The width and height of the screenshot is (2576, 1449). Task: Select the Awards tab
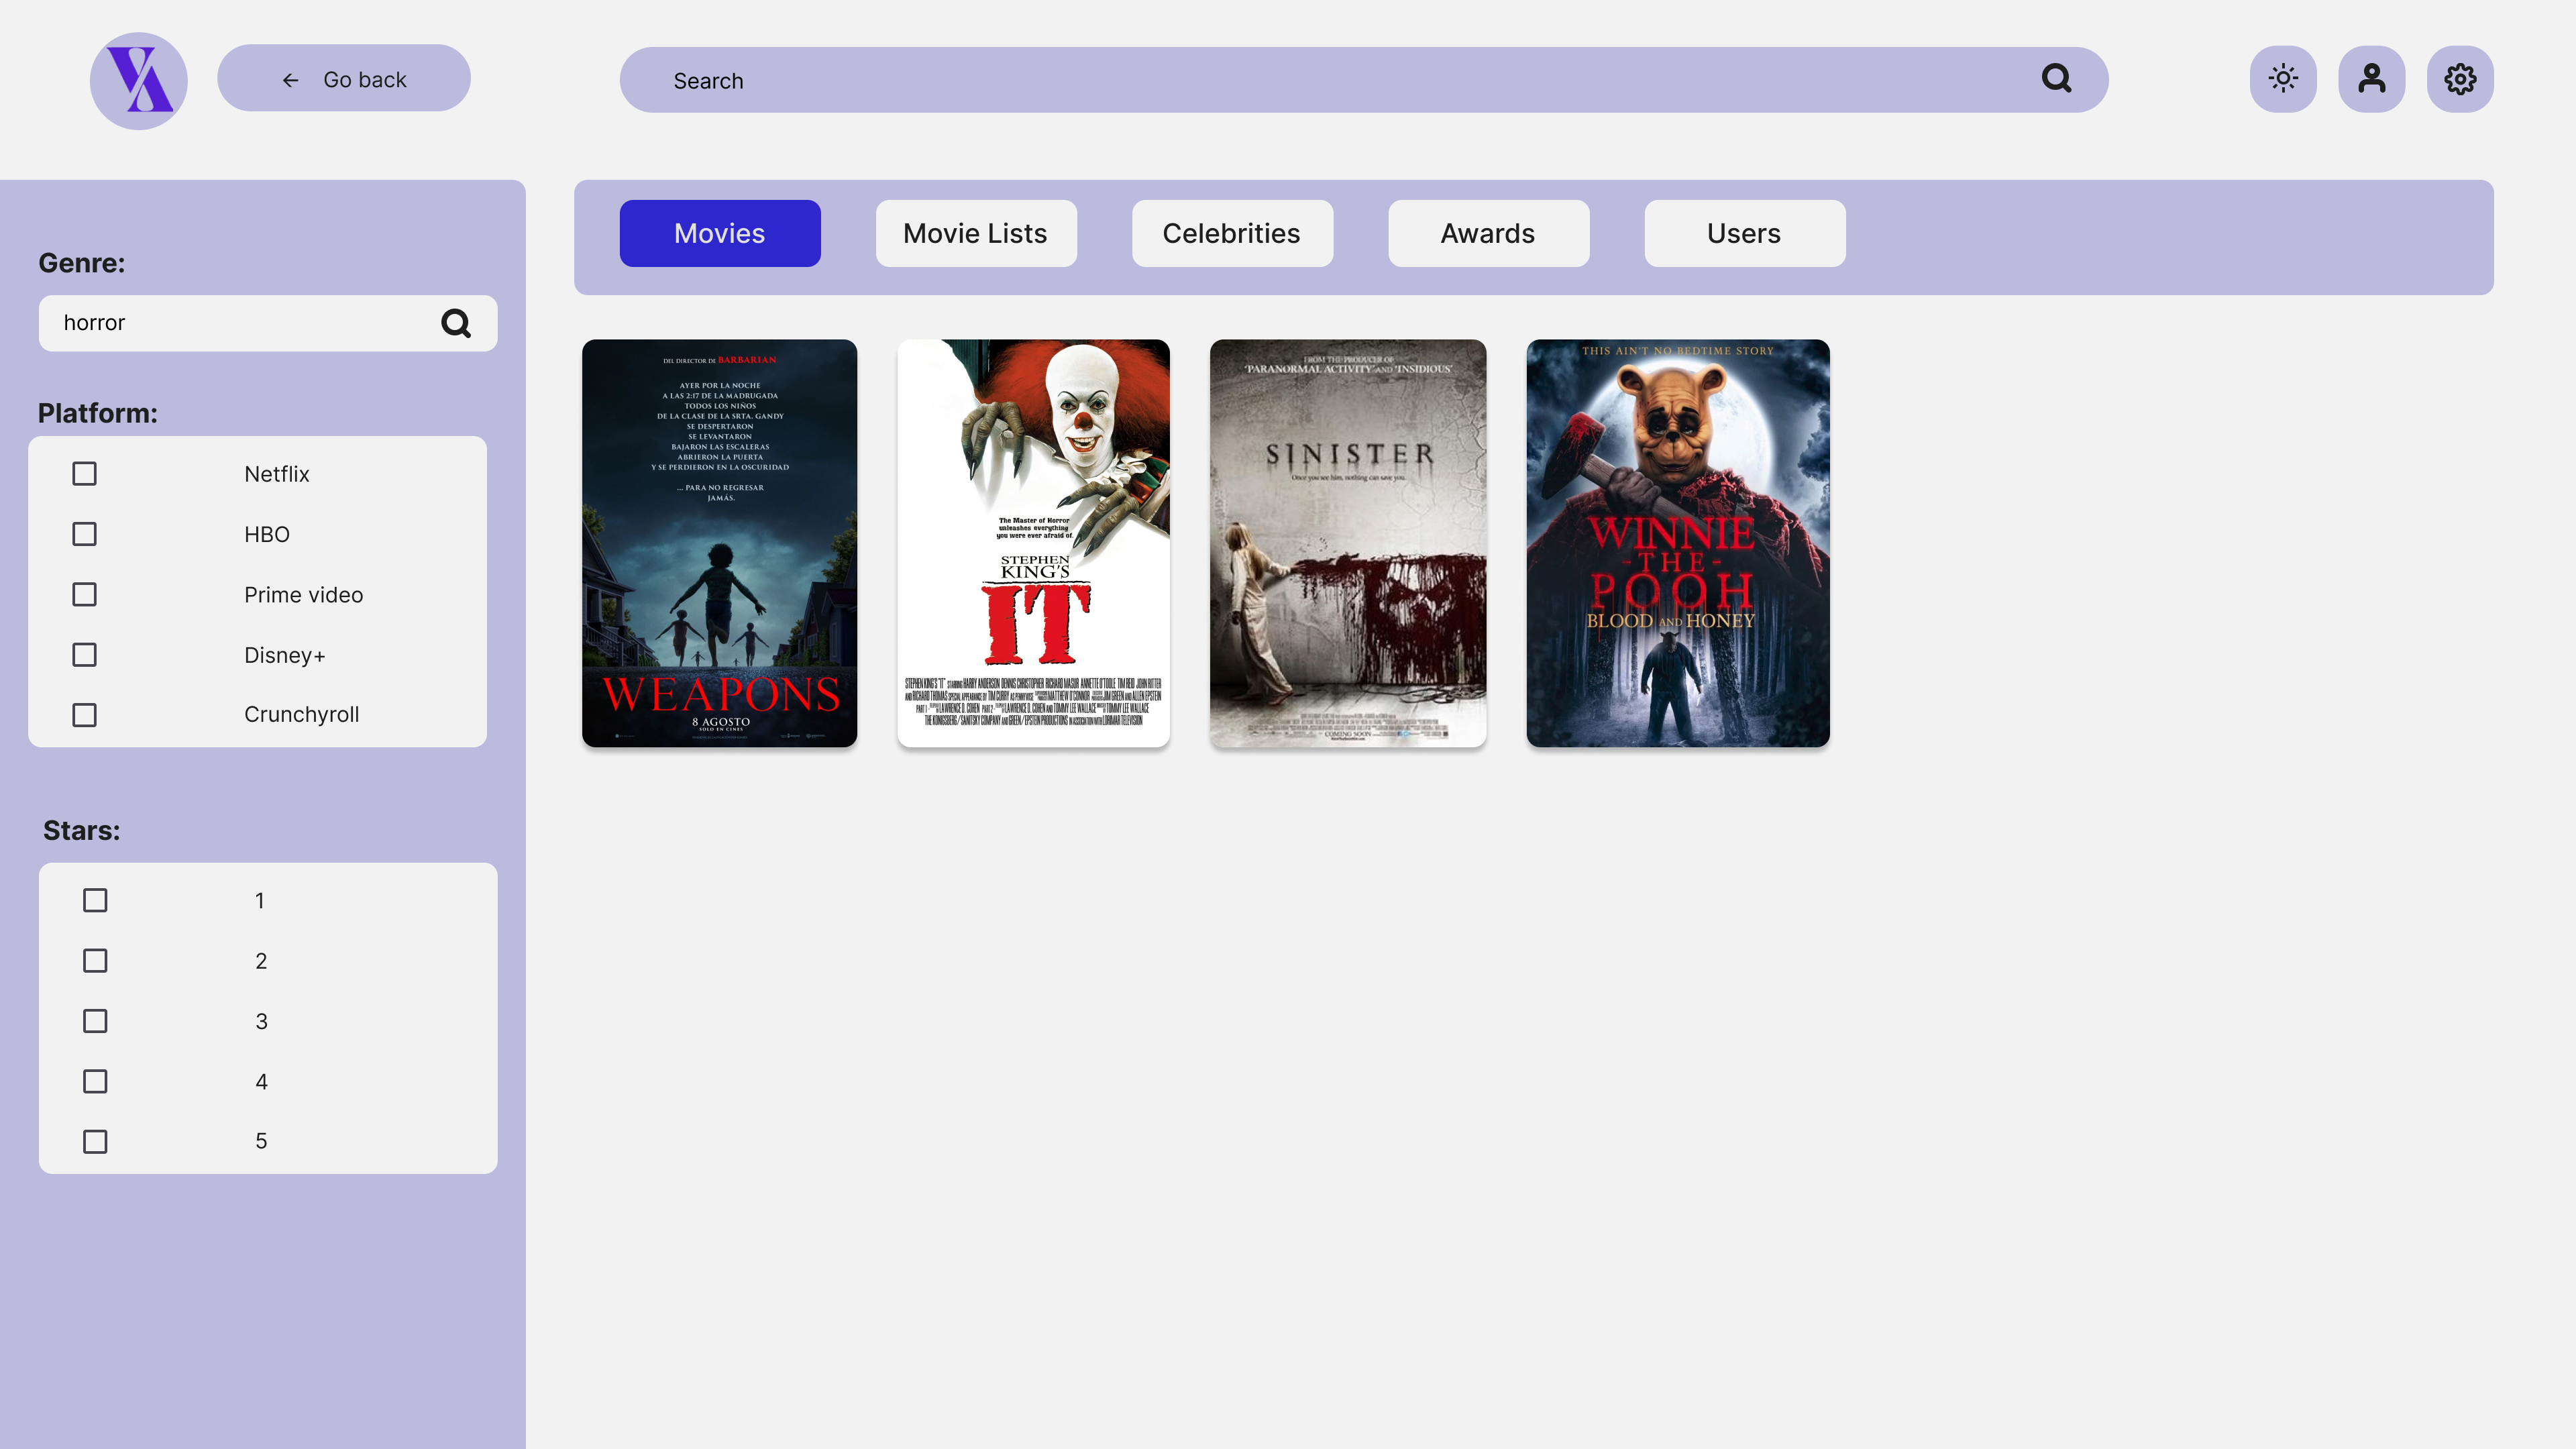(1487, 233)
